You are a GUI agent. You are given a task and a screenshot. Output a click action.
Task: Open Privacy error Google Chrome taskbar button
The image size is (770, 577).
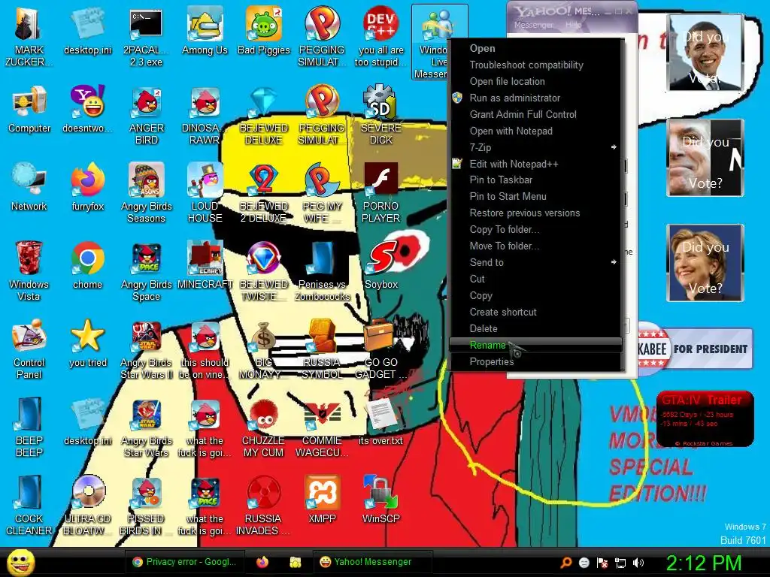point(185,562)
